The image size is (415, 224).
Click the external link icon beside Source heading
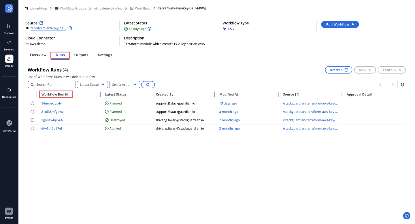pyautogui.click(x=41, y=23)
